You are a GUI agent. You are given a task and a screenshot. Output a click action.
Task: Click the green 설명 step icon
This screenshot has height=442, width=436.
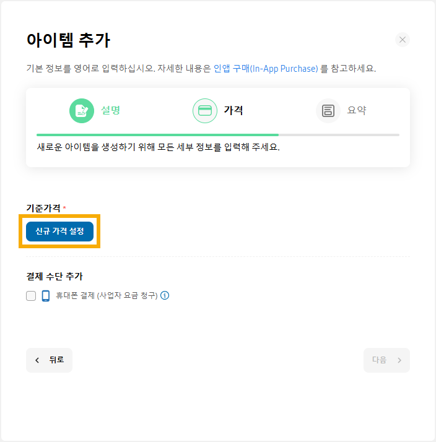point(82,111)
